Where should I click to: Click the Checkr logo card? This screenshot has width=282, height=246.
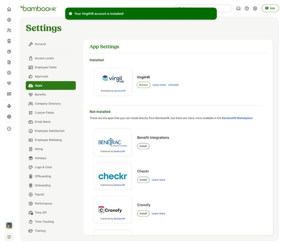112,176
